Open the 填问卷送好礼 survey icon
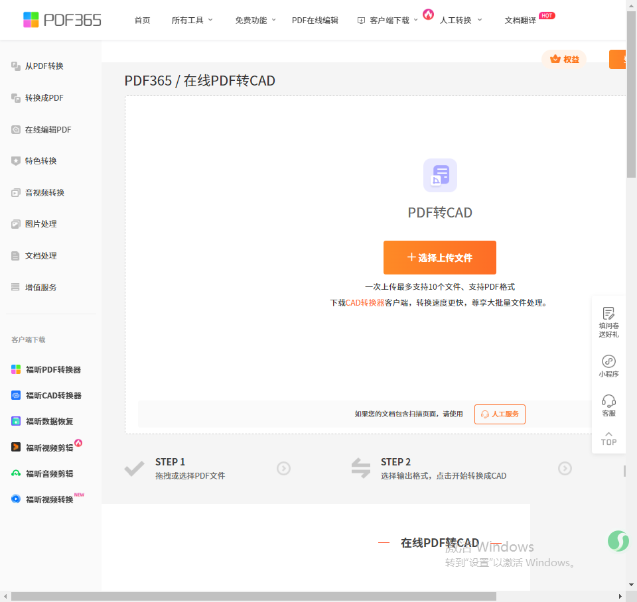 click(608, 314)
